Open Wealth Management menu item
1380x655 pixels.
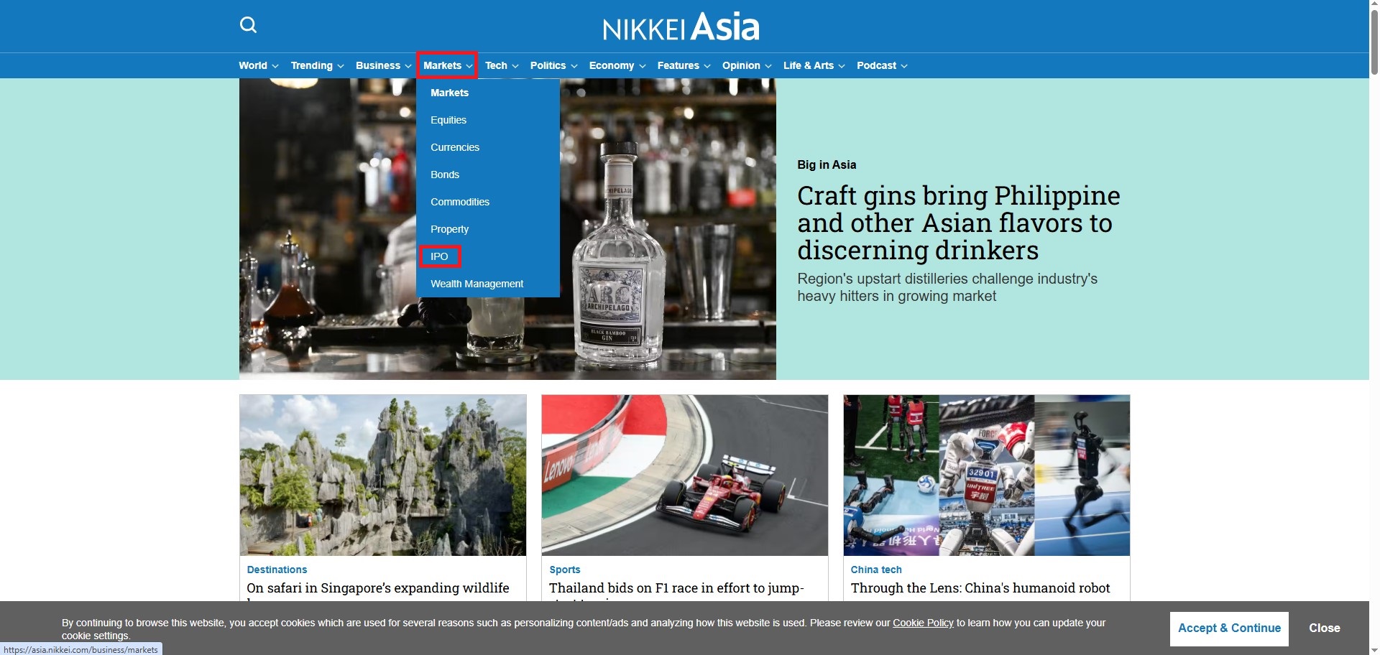pos(477,284)
